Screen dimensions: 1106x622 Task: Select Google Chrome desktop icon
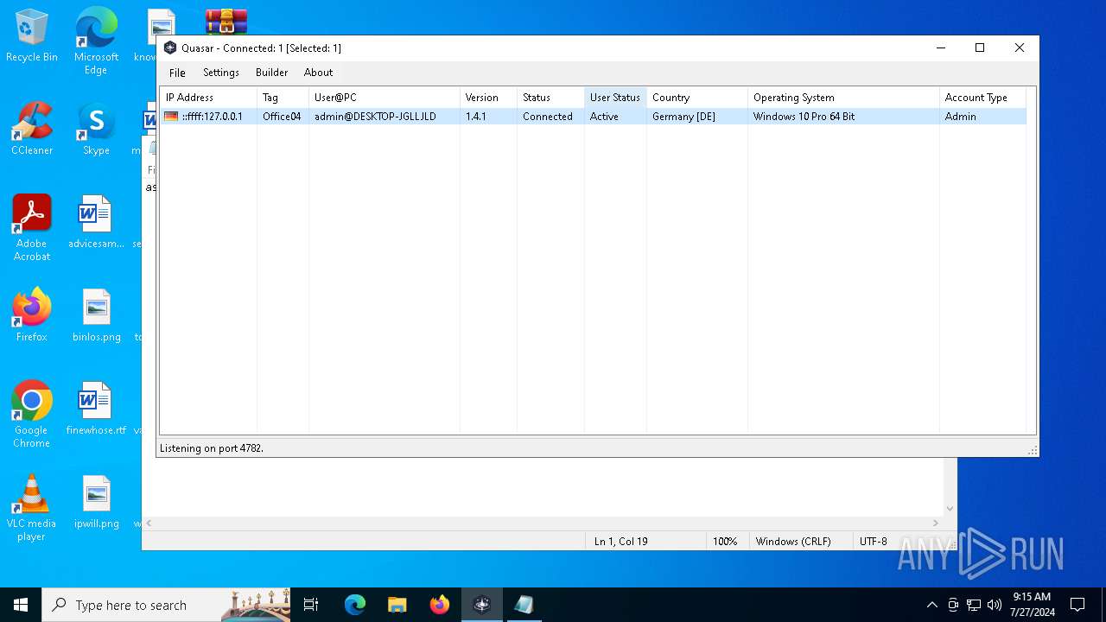pos(32,415)
